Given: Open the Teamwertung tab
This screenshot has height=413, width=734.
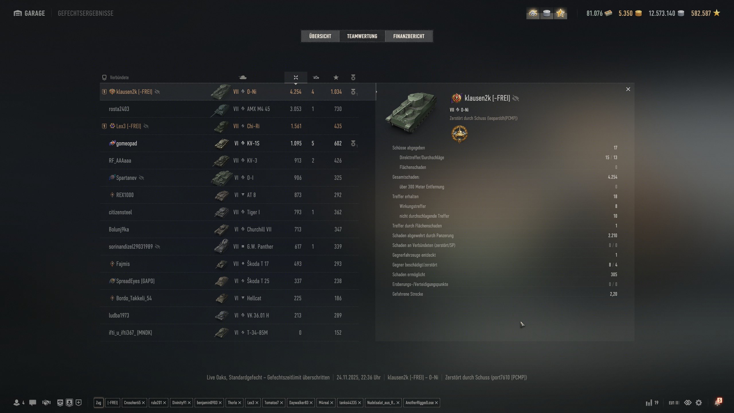Looking at the screenshot, I should coord(362,36).
